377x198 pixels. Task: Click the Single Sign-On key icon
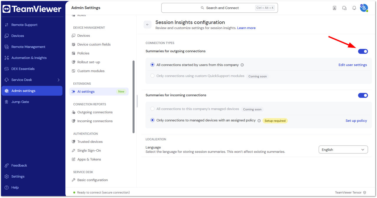click(x=74, y=150)
